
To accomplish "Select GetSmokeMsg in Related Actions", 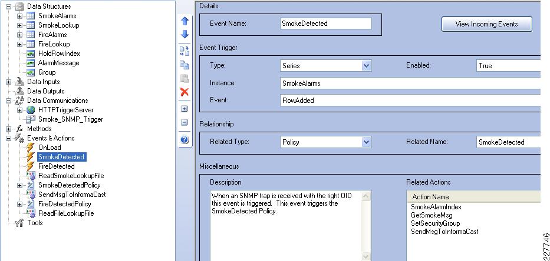I will 432,215.
